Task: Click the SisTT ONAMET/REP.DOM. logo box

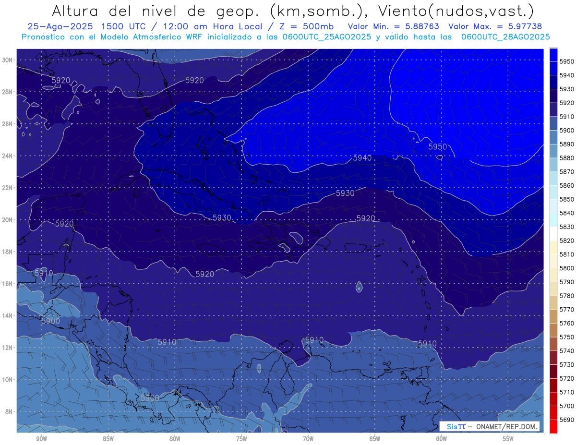Action: click(490, 426)
